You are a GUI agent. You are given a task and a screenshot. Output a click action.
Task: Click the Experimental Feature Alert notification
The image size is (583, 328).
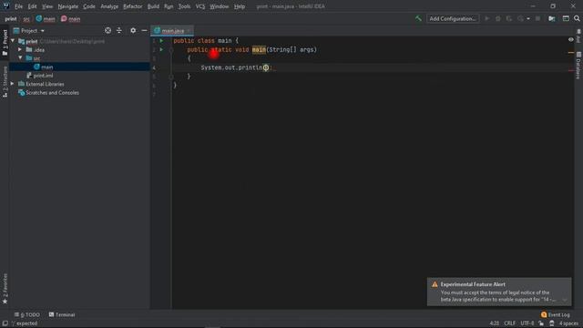pyautogui.click(x=499, y=292)
